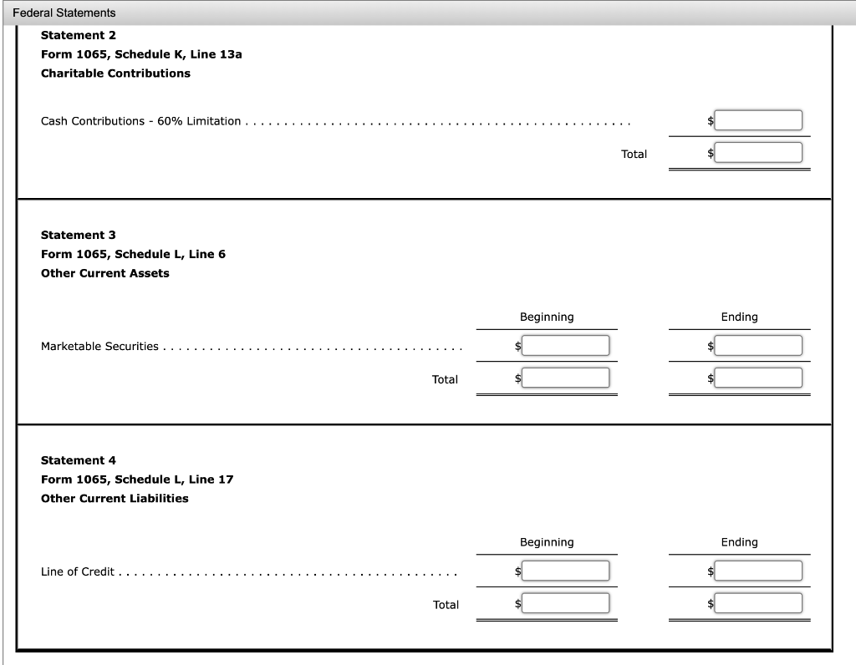Image resolution: width=856 pixels, height=665 pixels.
Task: Click the Total label in Statement 2
Action: point(634,155)
